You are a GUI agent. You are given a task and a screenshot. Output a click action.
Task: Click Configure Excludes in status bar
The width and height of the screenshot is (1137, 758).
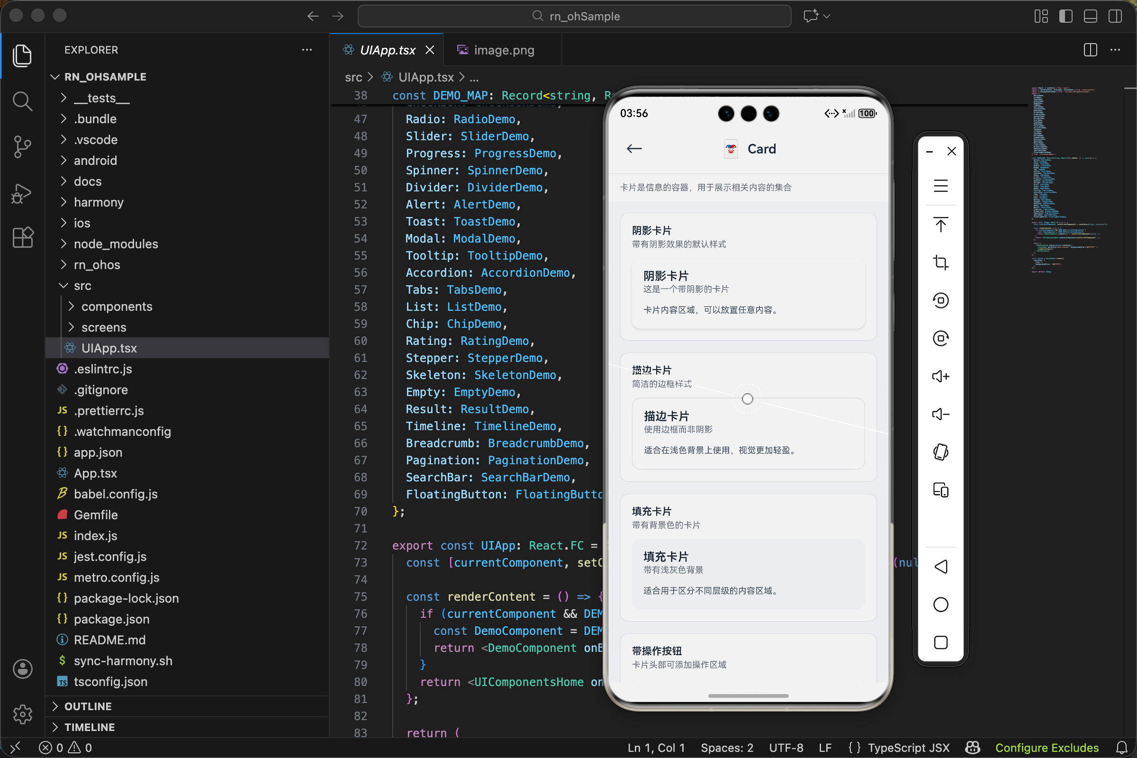1047,748
